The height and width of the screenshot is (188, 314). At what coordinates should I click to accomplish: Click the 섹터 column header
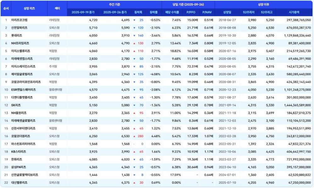click(x=57, y=8)
